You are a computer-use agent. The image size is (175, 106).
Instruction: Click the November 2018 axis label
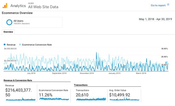[87, 73]
